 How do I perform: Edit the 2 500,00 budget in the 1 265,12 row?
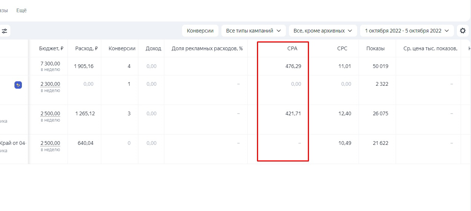click(x=50, y=113)
